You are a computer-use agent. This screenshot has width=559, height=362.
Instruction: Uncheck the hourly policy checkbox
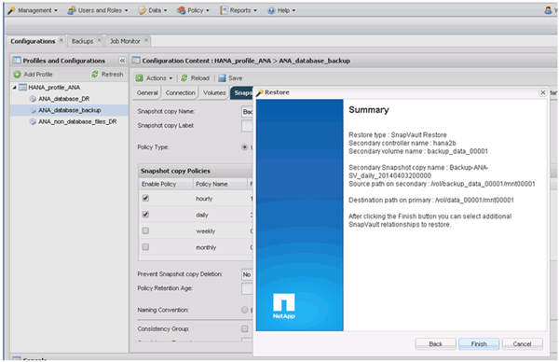tap(145, 198)
